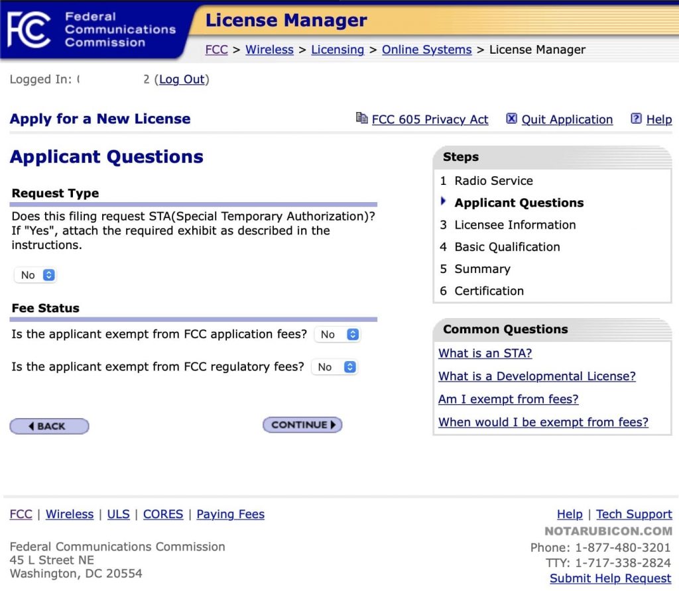Click the footer Help link
The image size is (679, 591).
570,514
